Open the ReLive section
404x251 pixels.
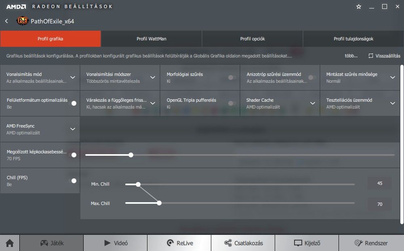[179, 243]
